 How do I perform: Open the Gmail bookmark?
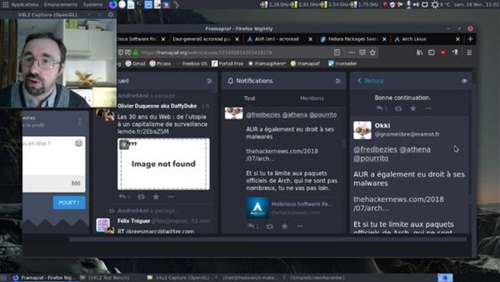pos(135,63)
